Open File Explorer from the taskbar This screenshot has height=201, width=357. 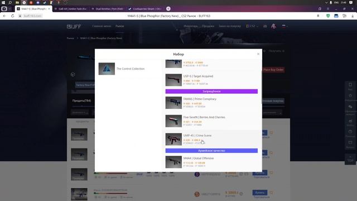tap(17, 2)
